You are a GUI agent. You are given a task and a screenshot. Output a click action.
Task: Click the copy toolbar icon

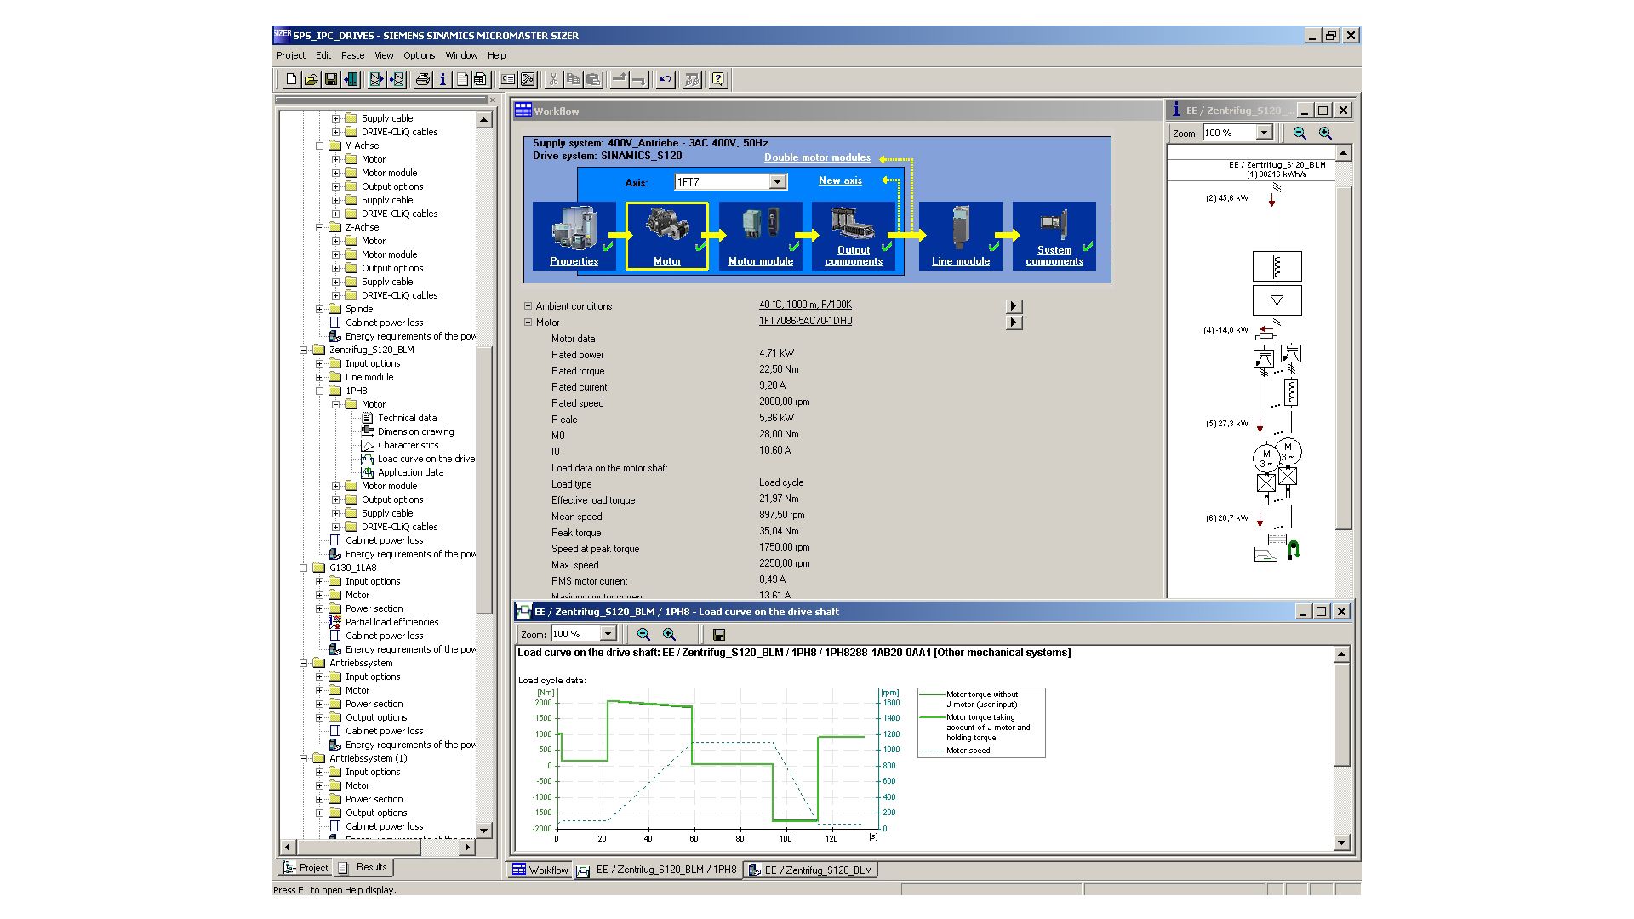(574, 80)
